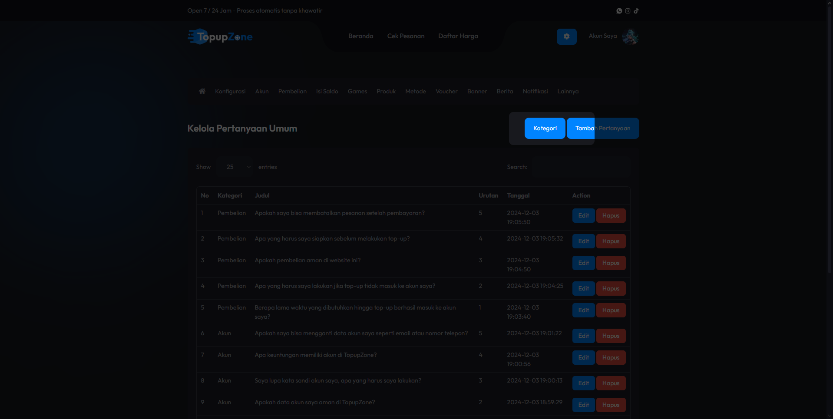Hapus question 'Berapa lama waktu yang dibutuhkan'
Image resolution: width=833 pixels, height=419 pixels.
611,310
